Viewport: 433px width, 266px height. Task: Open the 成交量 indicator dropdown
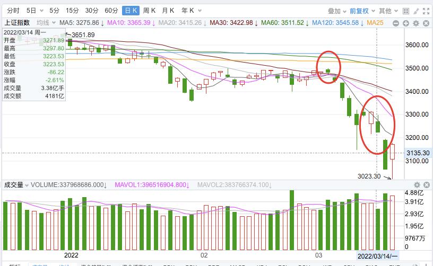(16, 185)
